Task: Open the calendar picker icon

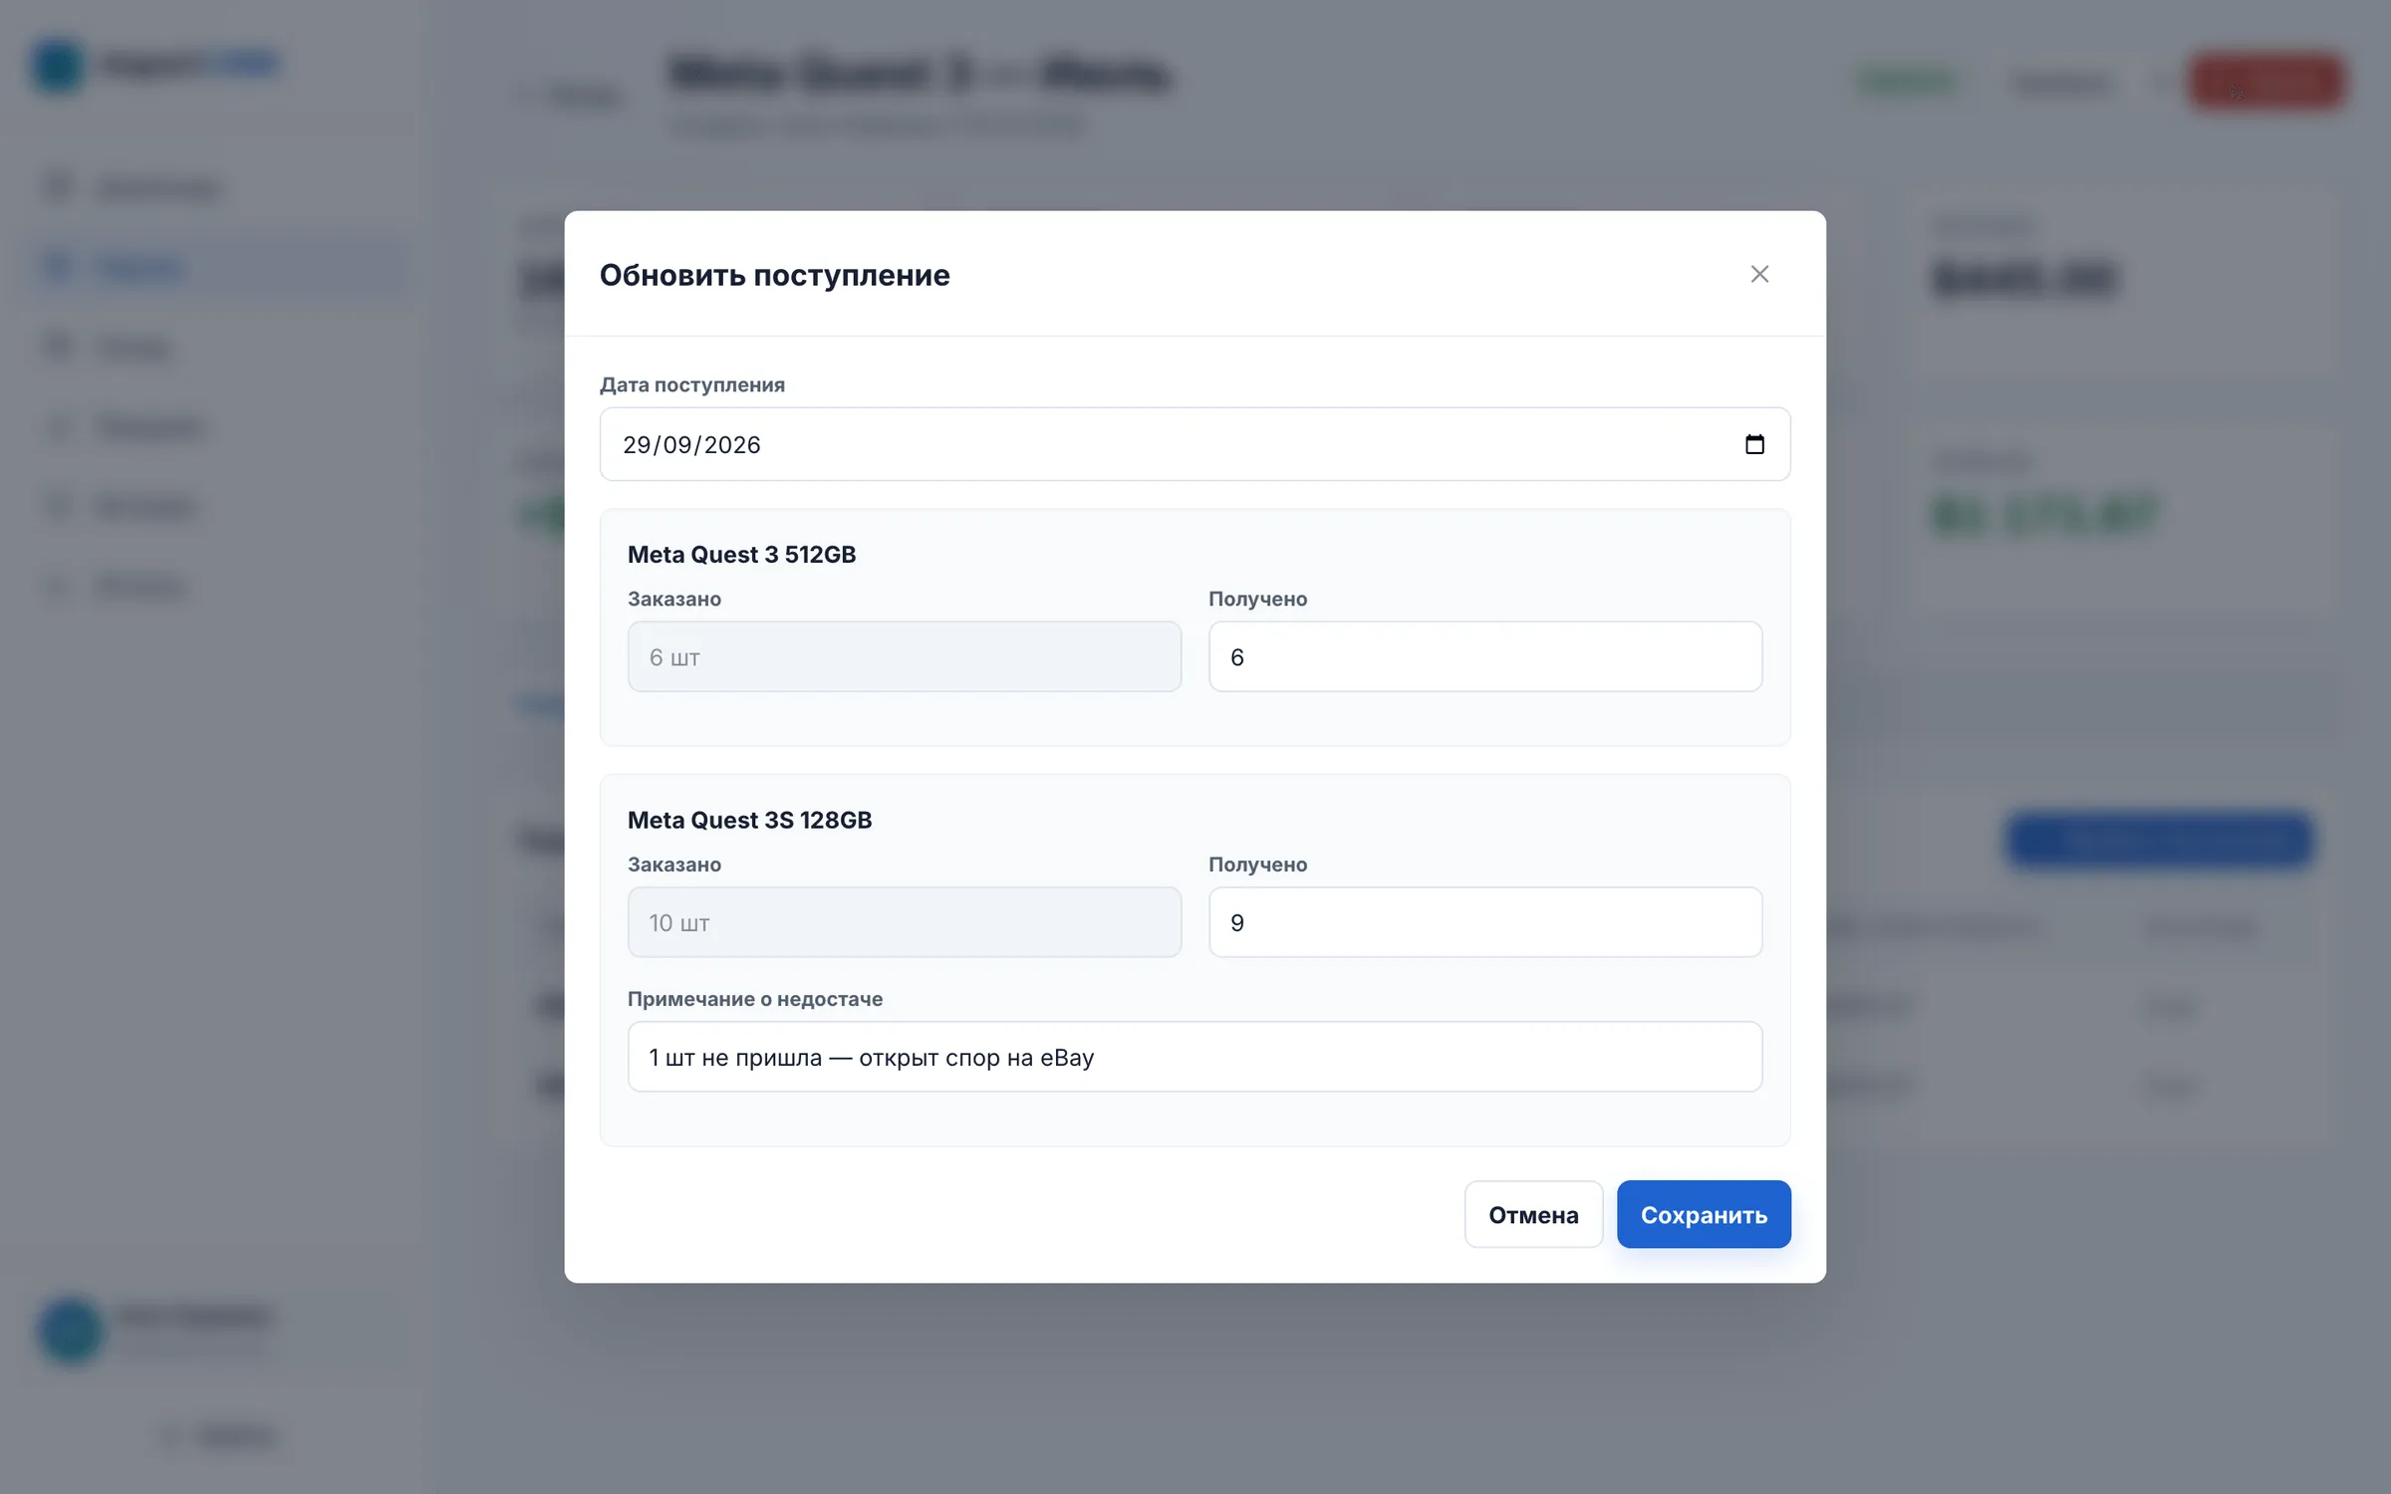Action: point(1754,444)
